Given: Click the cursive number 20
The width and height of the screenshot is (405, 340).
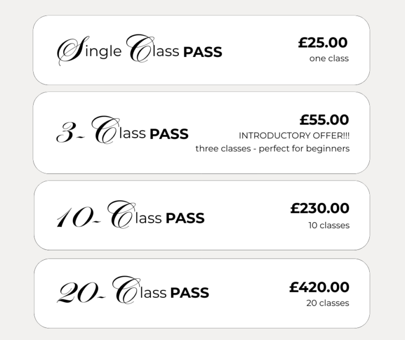Looking at the screenshot, I should tap(78, 292).
